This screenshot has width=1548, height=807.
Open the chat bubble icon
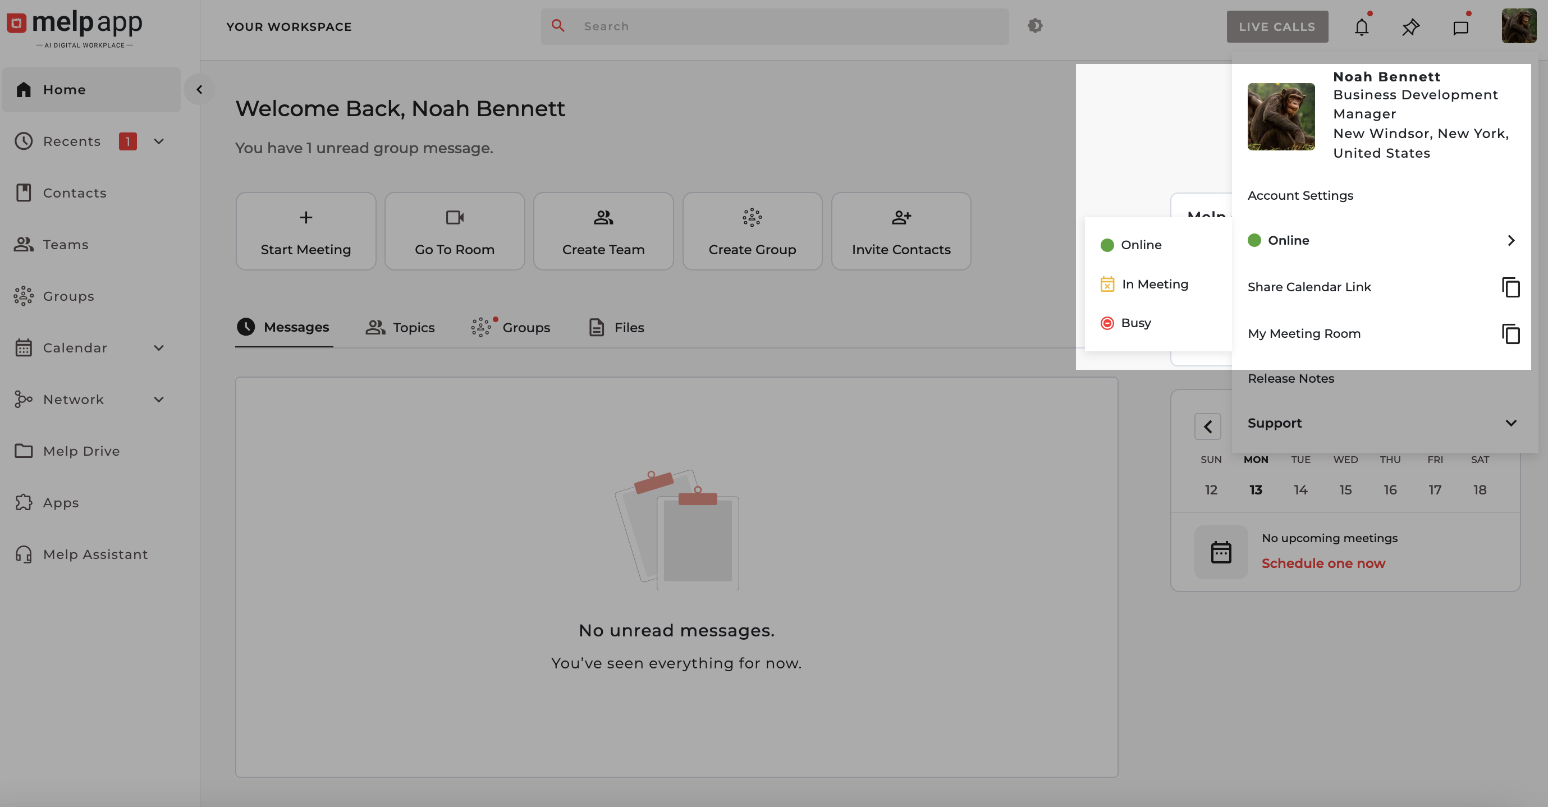pyautogui.click(x=1461, y=27)
